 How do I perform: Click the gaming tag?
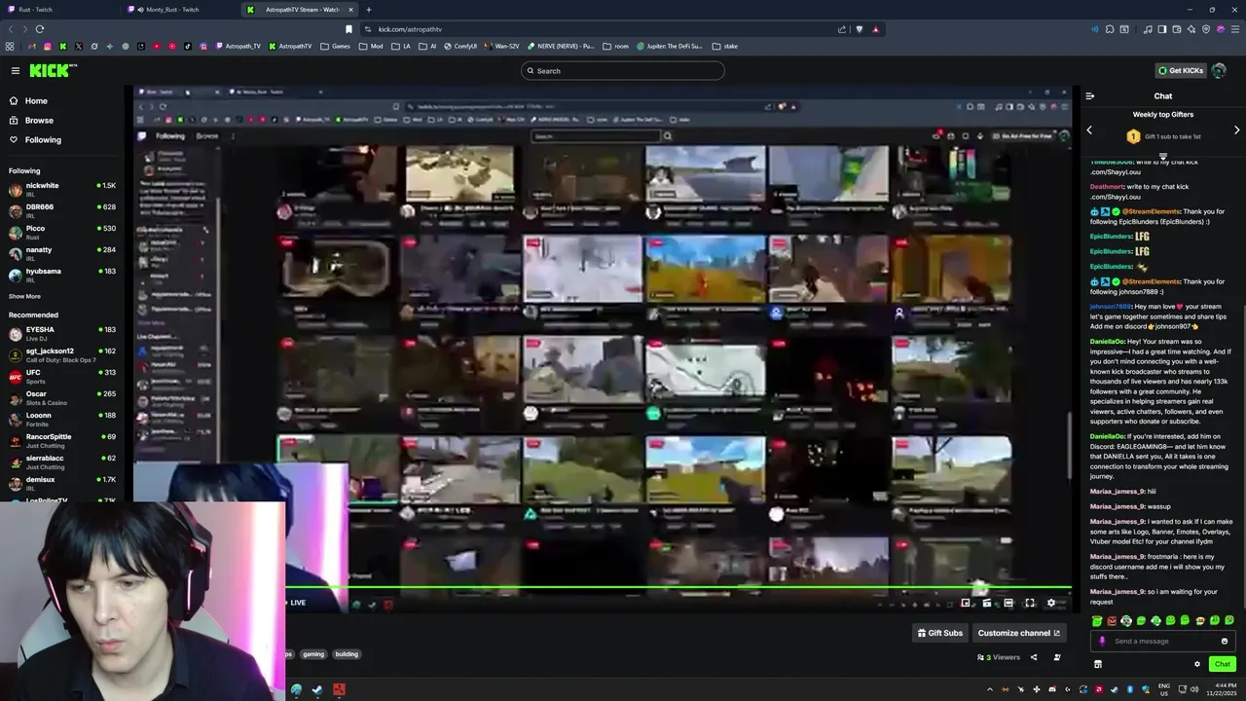click(x=313, y=654)
